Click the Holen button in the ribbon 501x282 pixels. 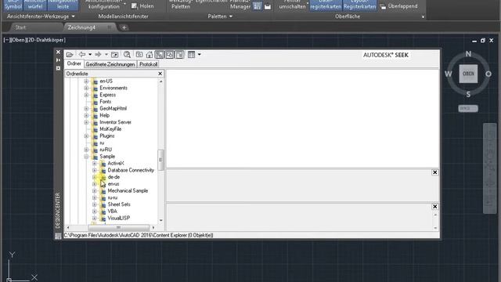(142, 6)
